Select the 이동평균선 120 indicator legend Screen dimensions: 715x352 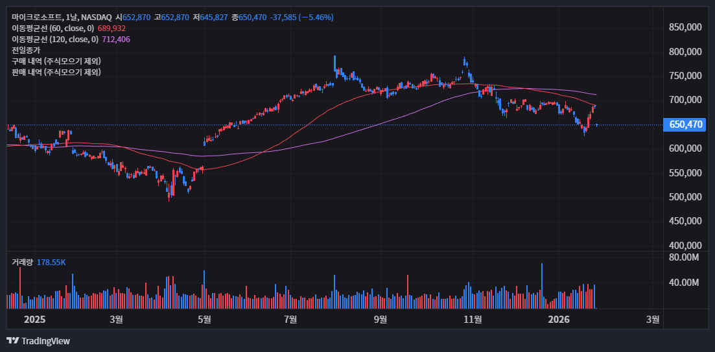click(54, 40)
